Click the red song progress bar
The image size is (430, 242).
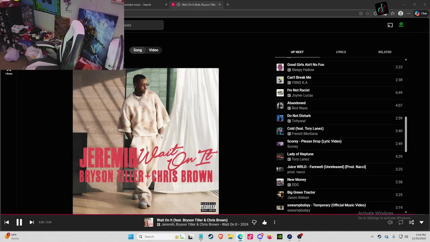(x=215, y=214)
